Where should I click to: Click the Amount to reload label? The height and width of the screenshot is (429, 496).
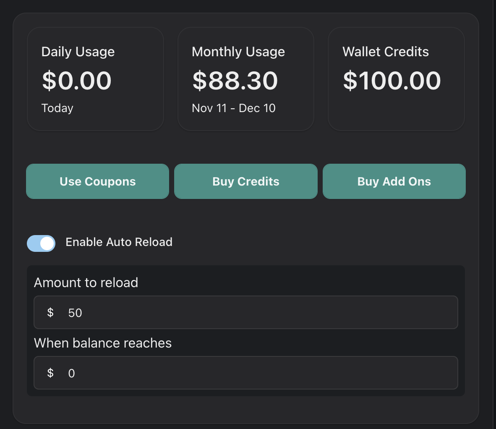pyautogui.click(x=86, y=283)
